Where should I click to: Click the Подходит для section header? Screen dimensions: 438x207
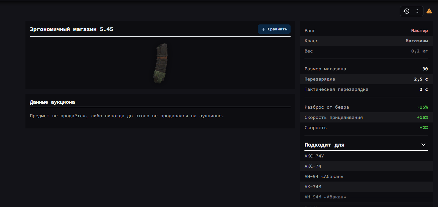[324, 145]
